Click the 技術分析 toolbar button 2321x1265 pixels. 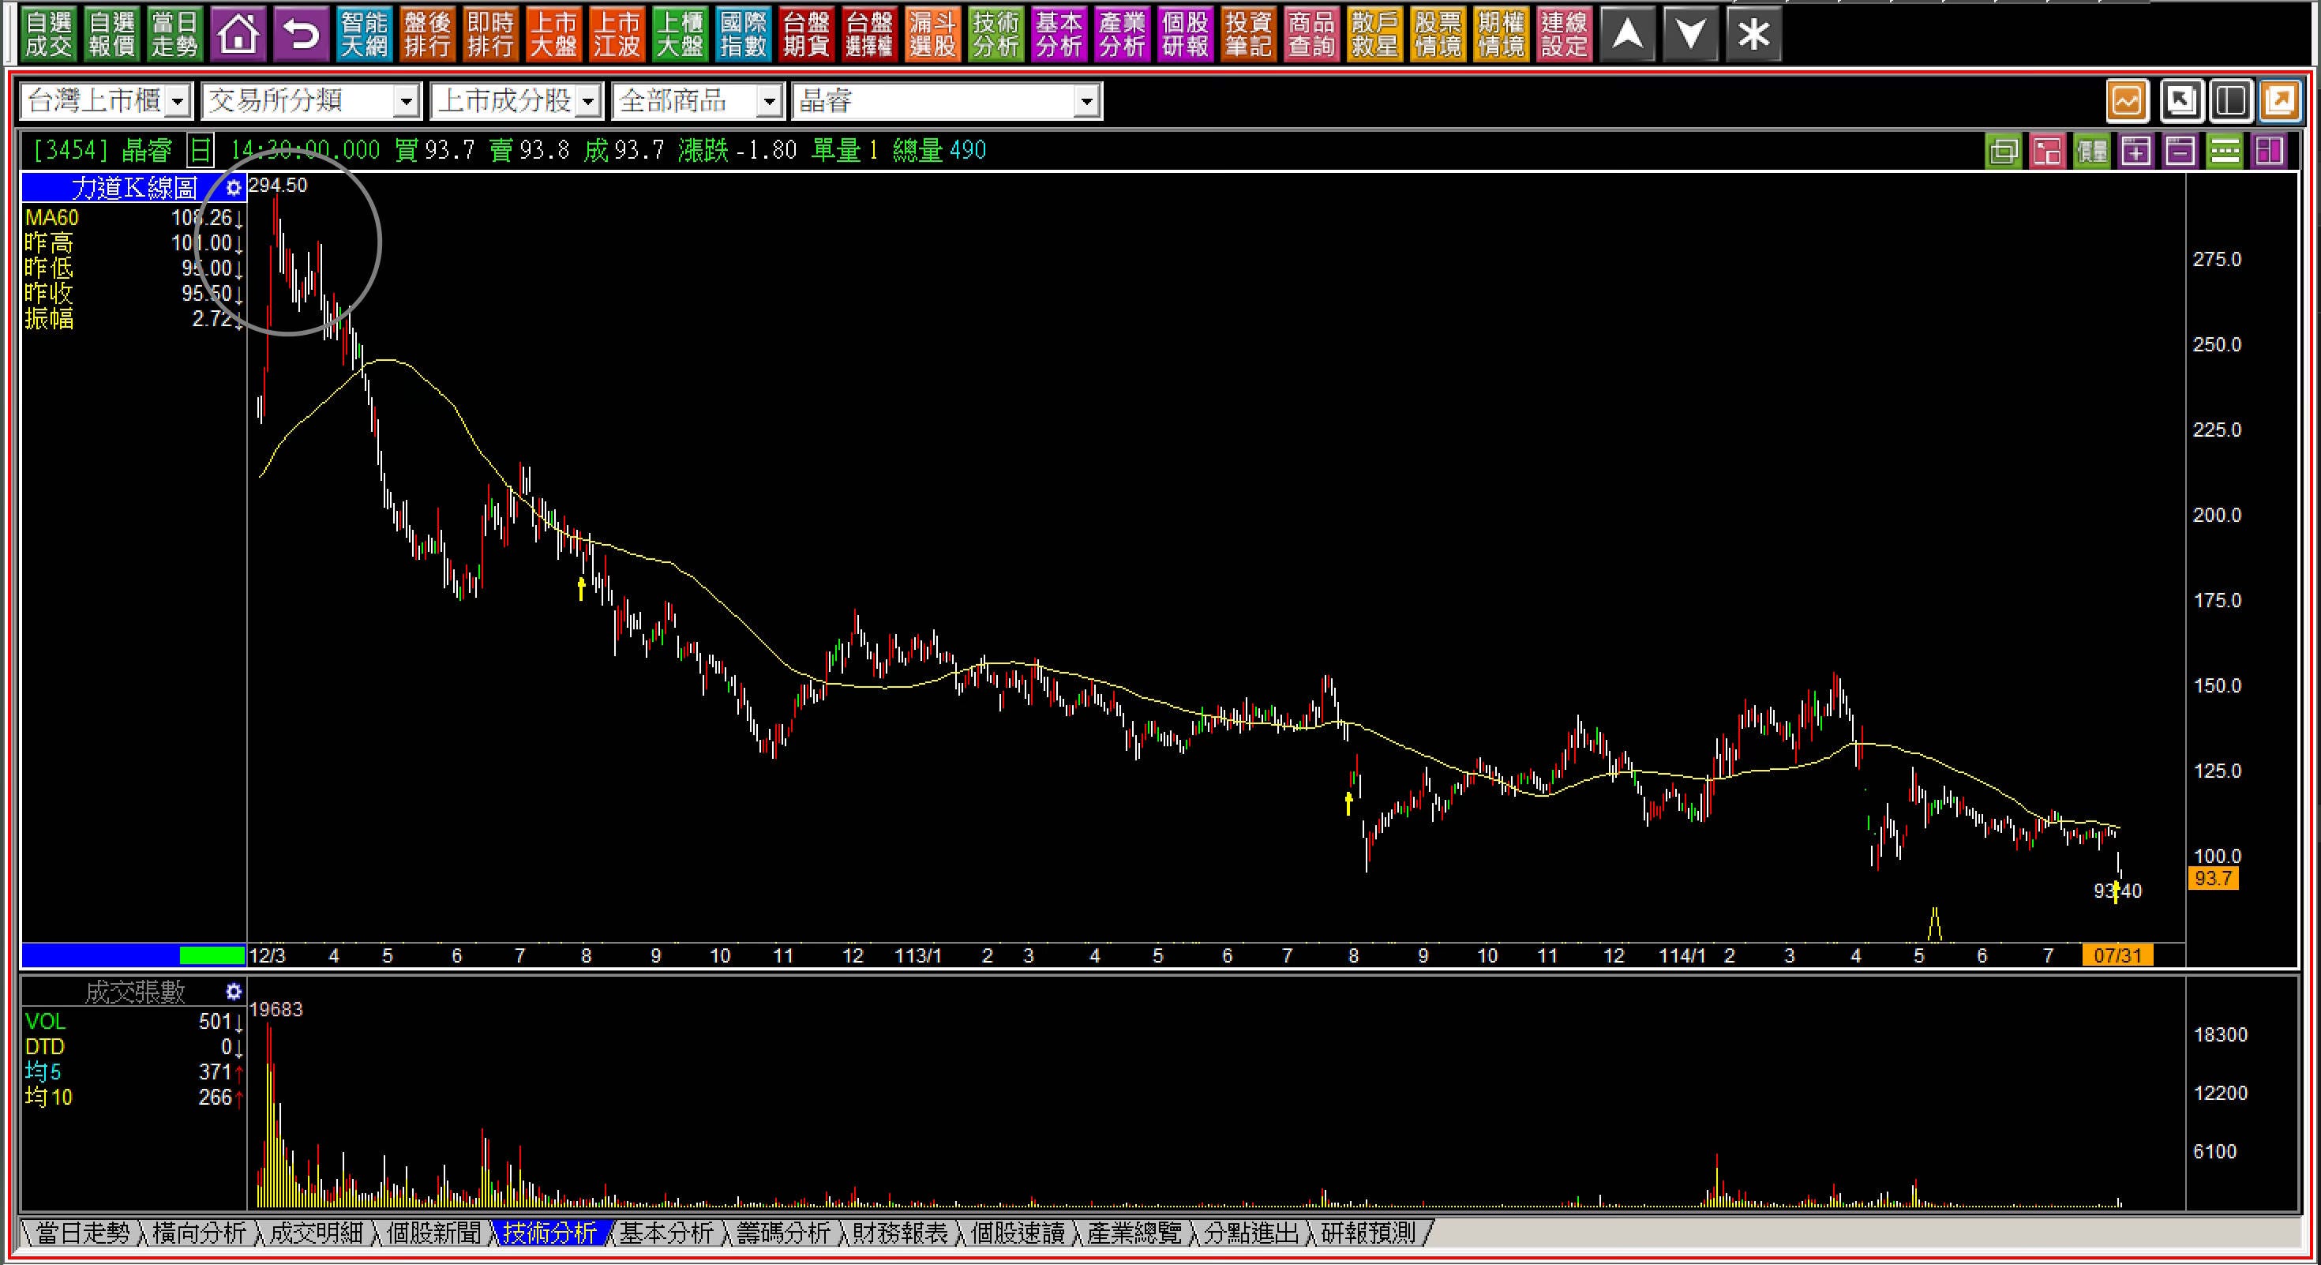(996, 35)
